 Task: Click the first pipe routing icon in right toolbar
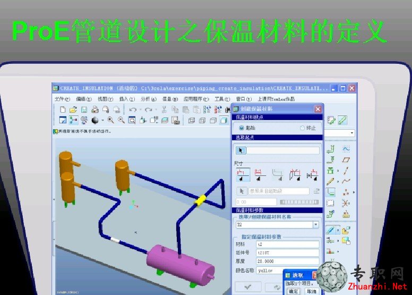[x=331, y=149]
